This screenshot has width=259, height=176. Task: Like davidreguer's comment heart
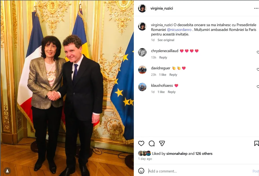pos(258,69)
